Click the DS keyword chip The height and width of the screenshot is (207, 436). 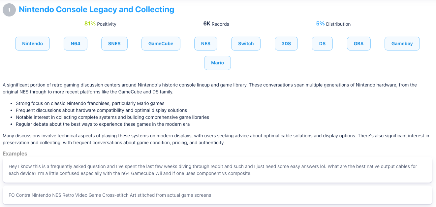pyautogui.click(x=322, y=43)
